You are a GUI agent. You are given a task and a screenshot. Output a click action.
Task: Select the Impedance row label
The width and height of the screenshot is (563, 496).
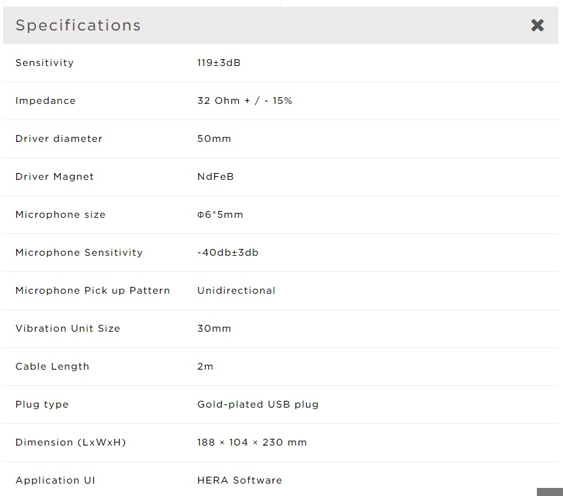(45, 101)
